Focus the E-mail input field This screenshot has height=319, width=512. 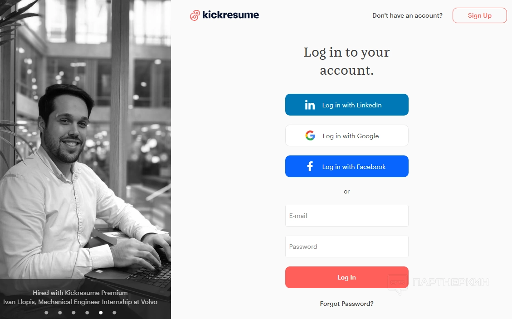point(346,216)
